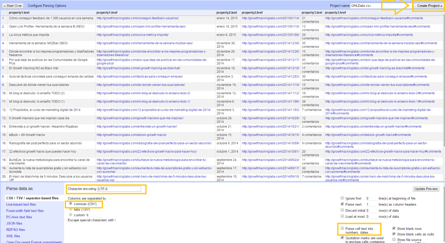Screen dimensions: 445x243
Task: Click the property3.text column header
Action: coord(312,13)
